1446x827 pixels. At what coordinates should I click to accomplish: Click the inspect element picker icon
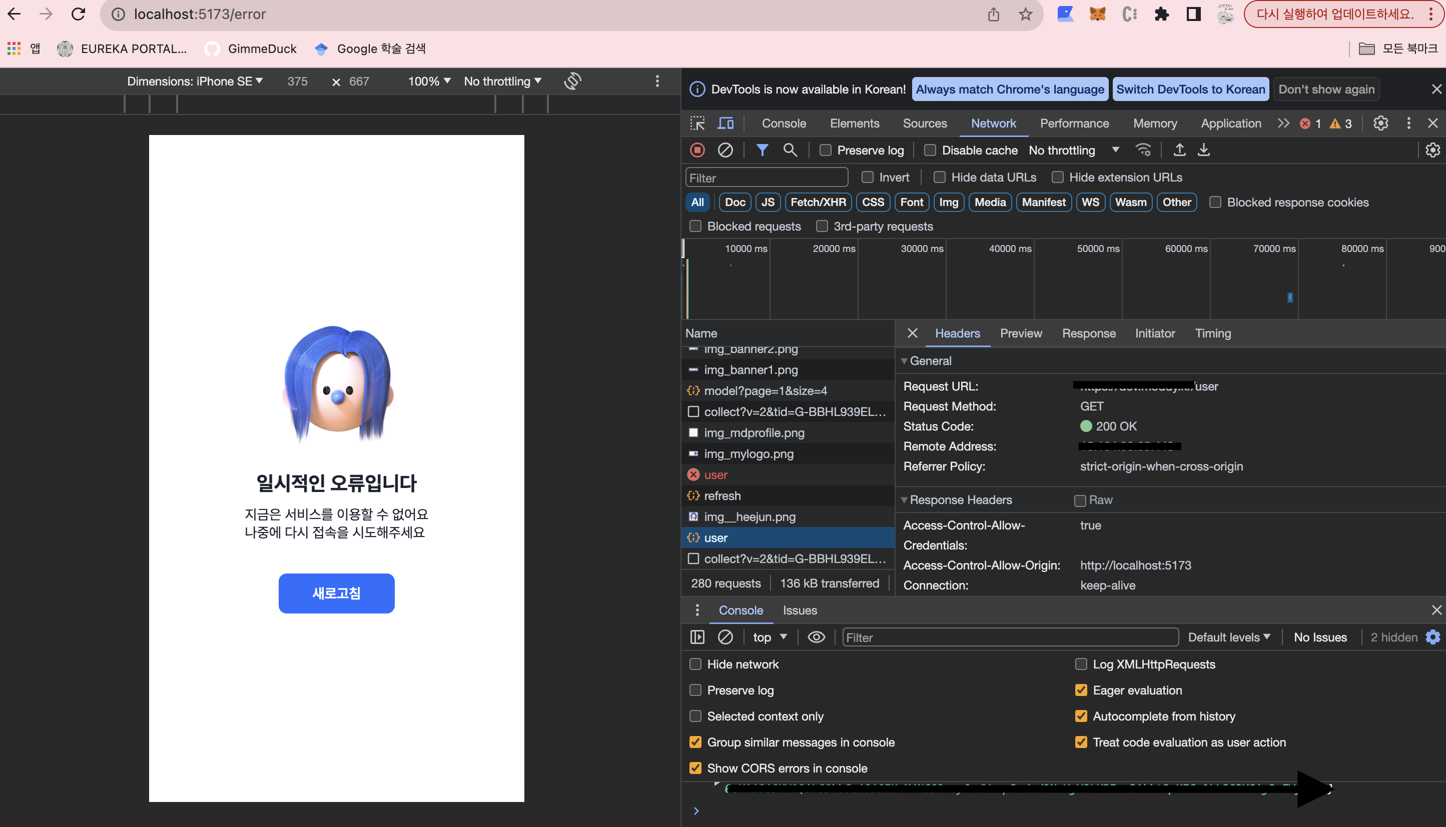click(697, 123)
